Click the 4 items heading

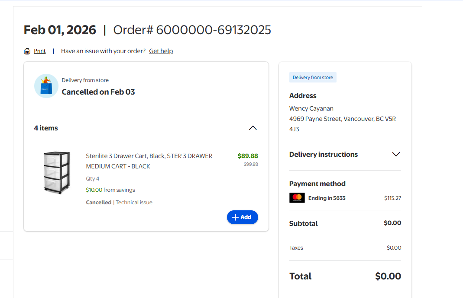click(x=46, y=128)
